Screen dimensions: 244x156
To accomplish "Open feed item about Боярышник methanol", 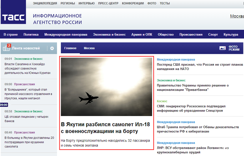I will click(28, 94).
